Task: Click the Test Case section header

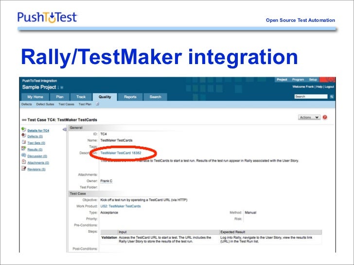Action: pyautogui.click(x=78, y=194)
